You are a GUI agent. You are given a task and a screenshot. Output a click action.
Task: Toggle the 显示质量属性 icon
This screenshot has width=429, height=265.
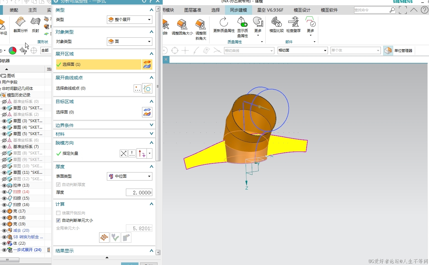click(242, 22)
